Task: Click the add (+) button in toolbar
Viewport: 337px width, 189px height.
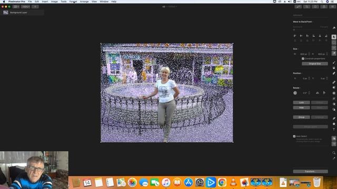Action: [35, 7]
